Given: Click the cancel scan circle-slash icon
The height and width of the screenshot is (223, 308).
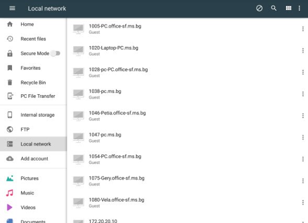Looking at the screenshot, I should pyautogui.click(x=259, y=8).
